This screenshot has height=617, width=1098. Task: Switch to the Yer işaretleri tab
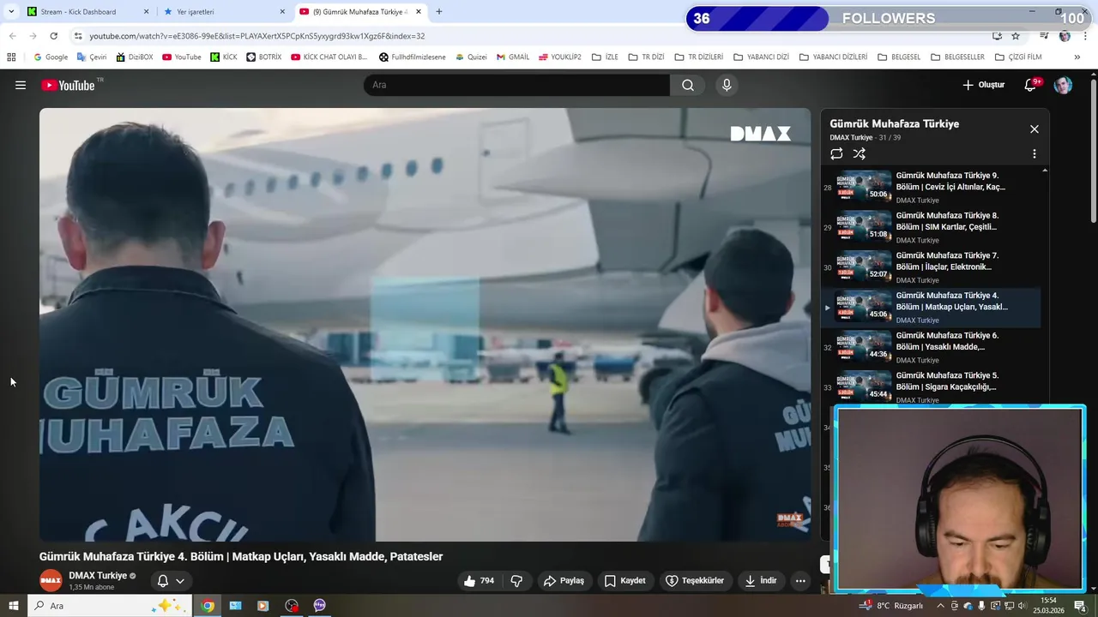[x=225, y=12]
